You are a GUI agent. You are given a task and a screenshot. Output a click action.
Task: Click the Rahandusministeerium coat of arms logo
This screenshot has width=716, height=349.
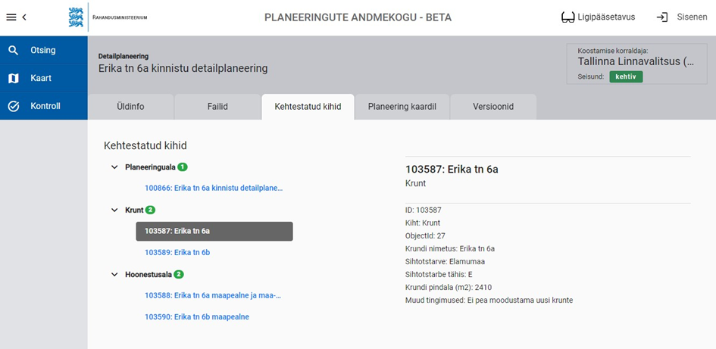click(x=76, y=17)
